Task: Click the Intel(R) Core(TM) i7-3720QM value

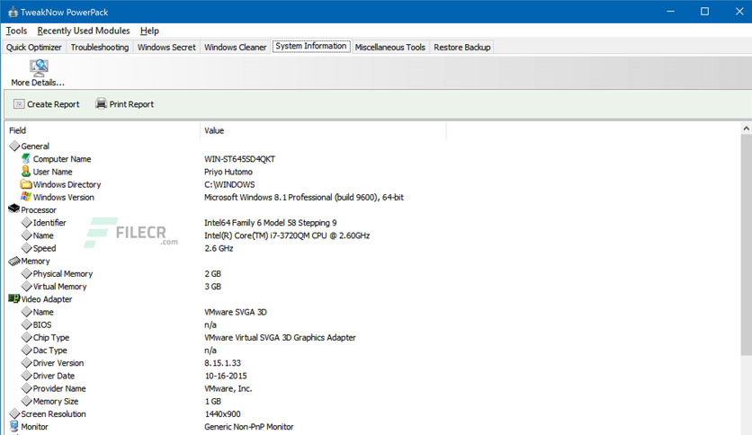Action: click(287, 235)
